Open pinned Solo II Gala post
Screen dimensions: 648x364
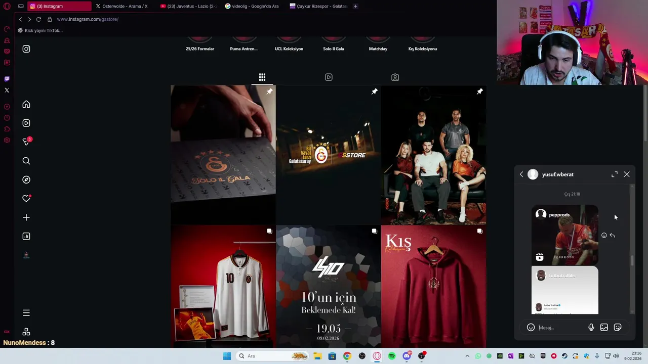point(223,155)
